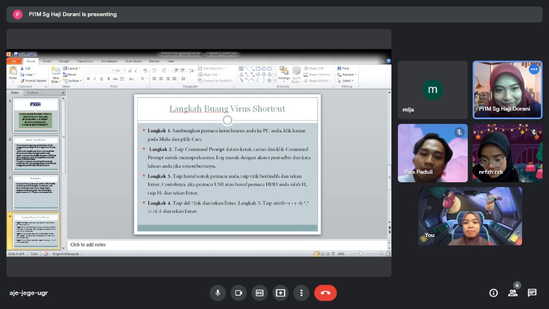This screenshot has height=309, width=549.
Task: Open the Slide Show ribbon tab
Action: [x=133, y=61]
